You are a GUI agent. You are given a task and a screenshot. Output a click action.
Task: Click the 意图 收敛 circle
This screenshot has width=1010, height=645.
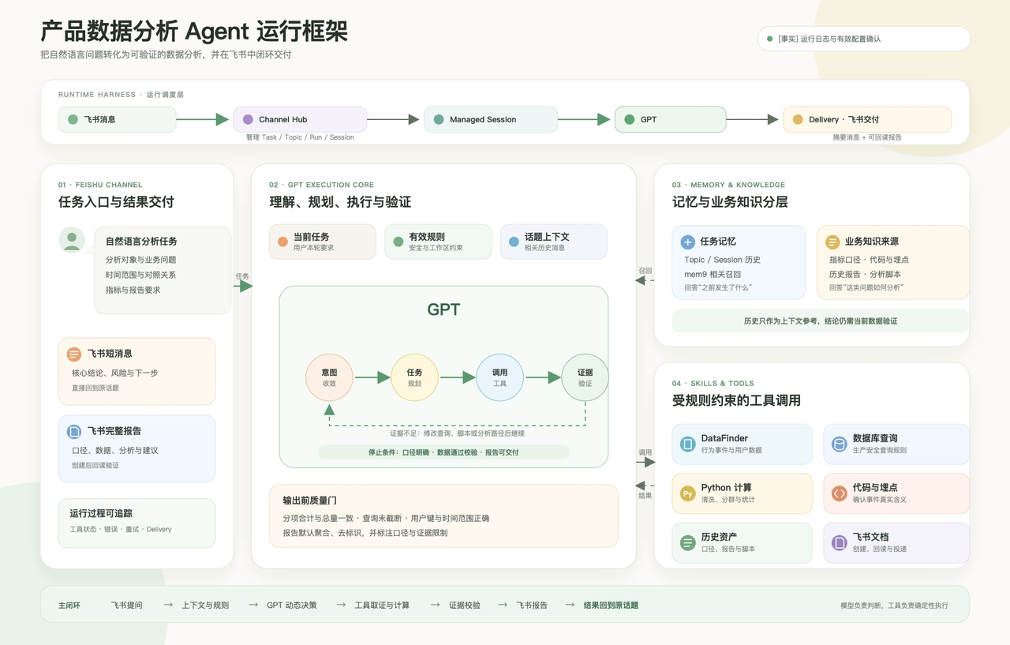point(329,377)
